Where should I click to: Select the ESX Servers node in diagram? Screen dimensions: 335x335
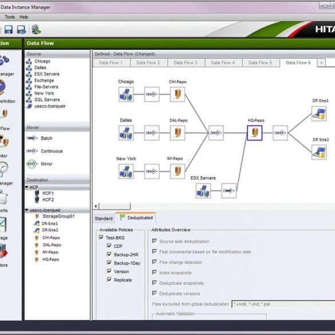203,191
